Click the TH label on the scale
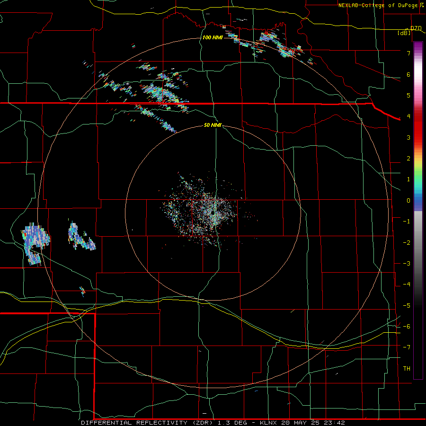Screen dimensions: 426x426 [x=407, y=368]
